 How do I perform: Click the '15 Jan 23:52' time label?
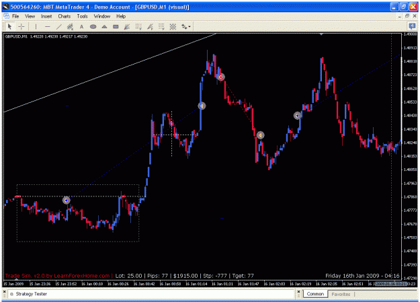click(x=66, y=284)
